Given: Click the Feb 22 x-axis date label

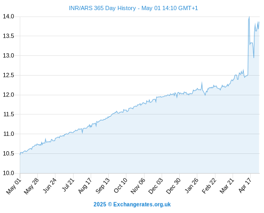Looking at the screenshot, I should tap(209, 186).
